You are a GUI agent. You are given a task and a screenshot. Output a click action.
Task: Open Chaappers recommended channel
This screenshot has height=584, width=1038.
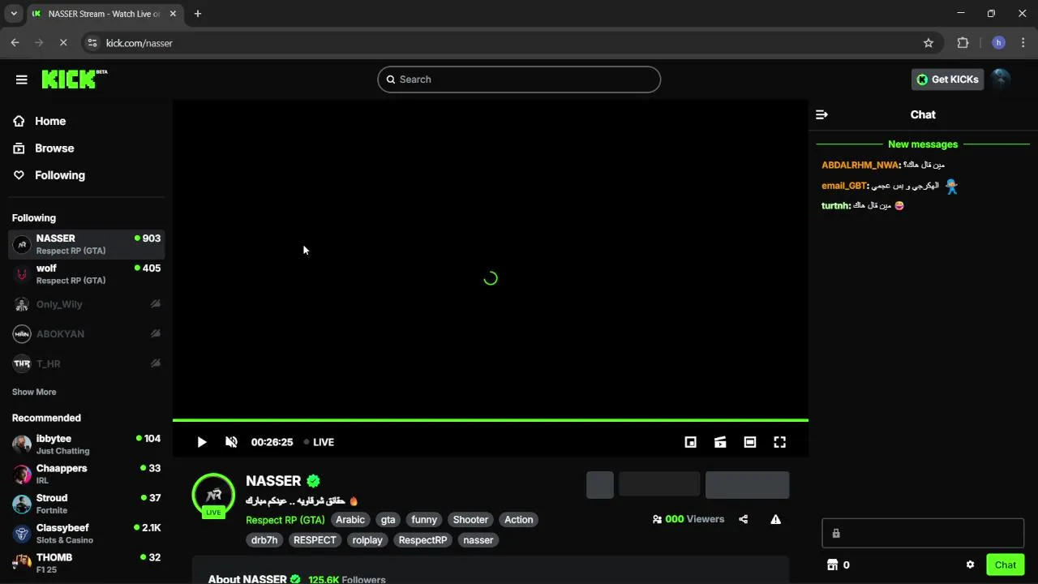pyautogui.click(x=87, y=474)
